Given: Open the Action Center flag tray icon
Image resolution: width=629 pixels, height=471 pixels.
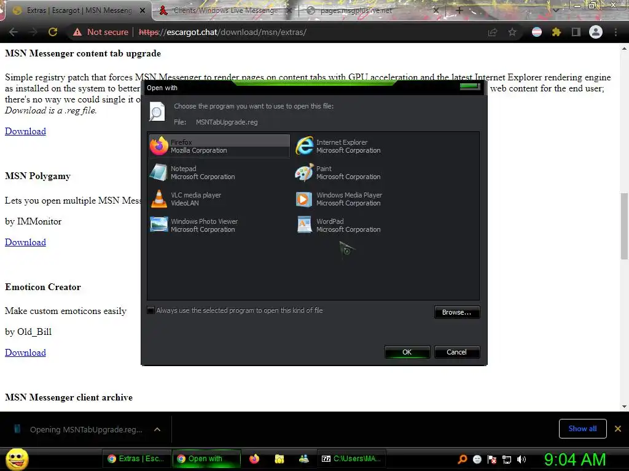Looking at the screenshot, I should (492, 459).
